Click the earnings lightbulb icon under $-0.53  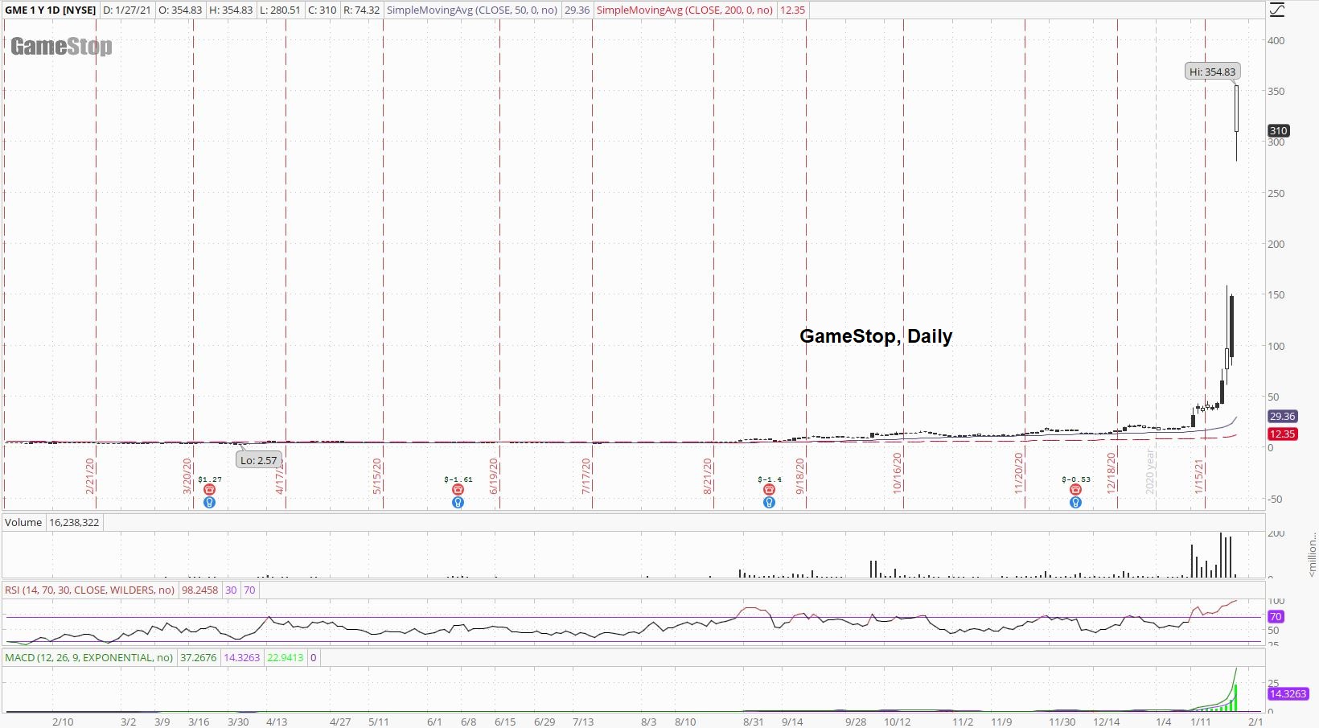click(1075, 503)
